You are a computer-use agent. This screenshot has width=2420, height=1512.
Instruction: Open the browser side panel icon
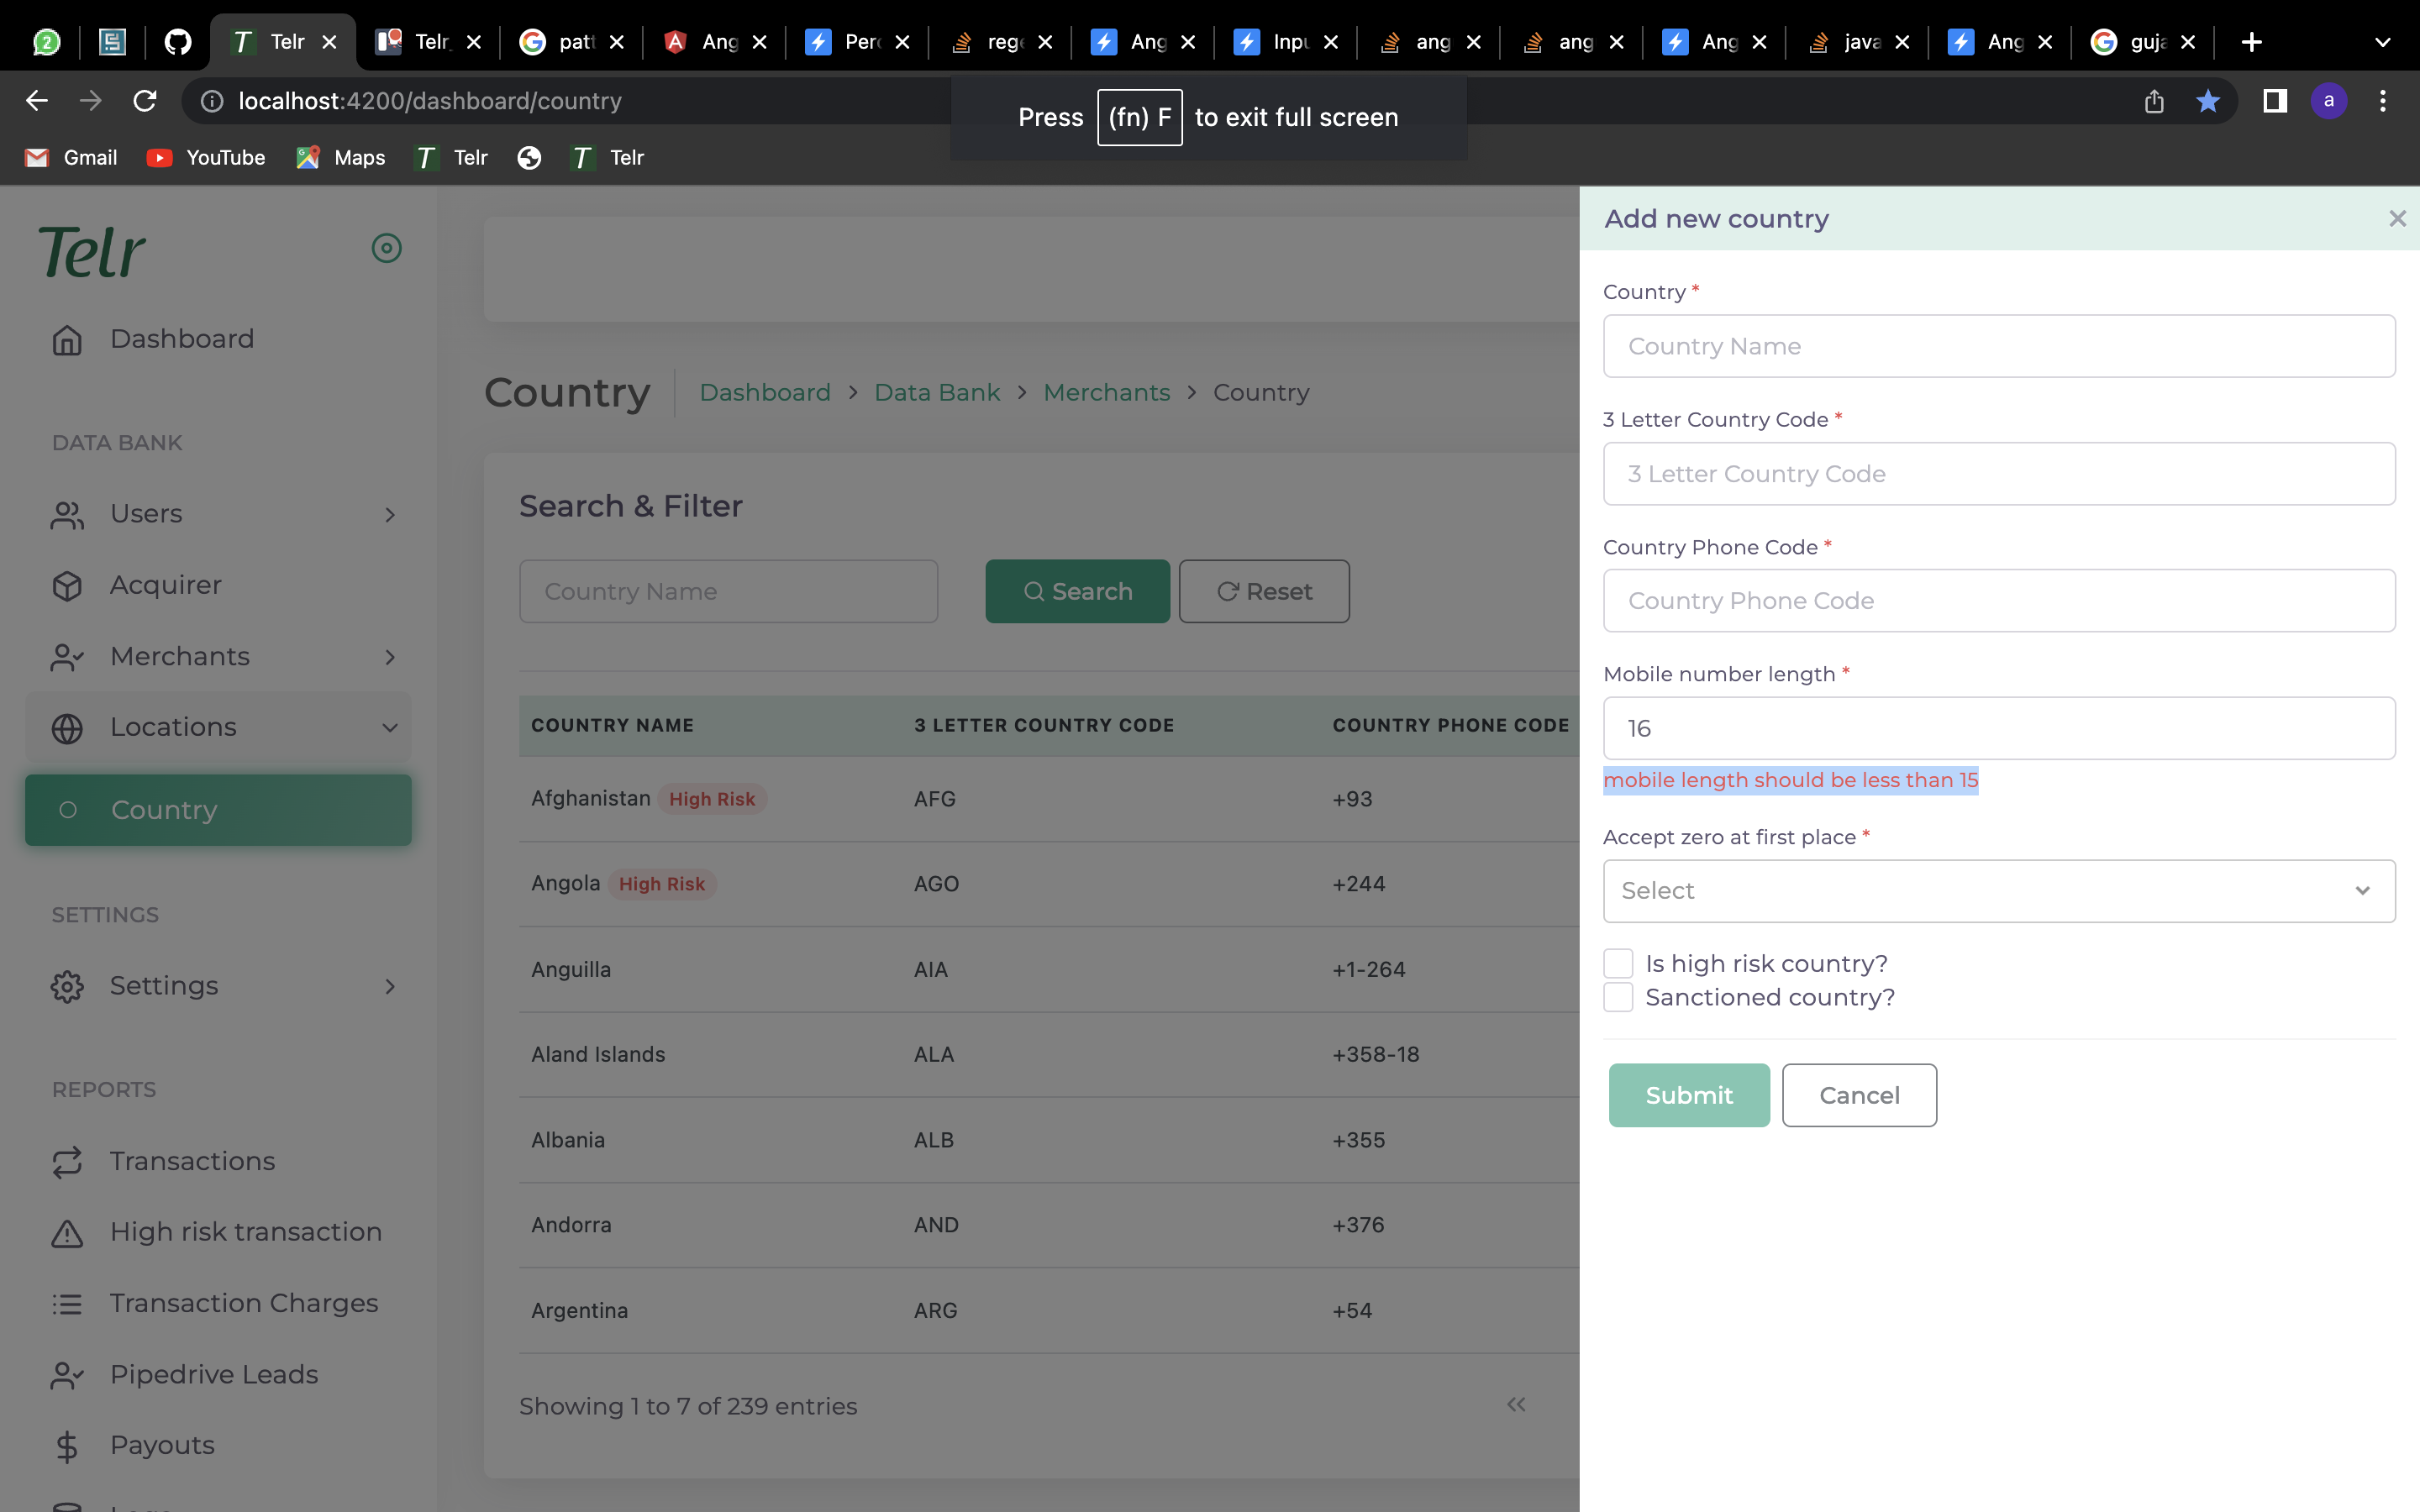coord(2275,101)
